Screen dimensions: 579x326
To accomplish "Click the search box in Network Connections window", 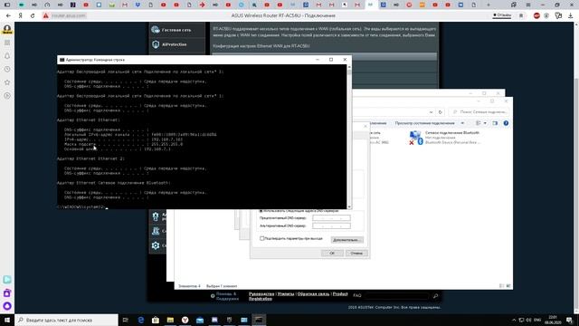I will 479,112.
